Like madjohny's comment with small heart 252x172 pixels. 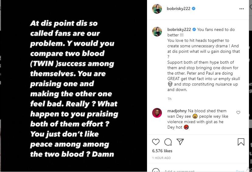pyautogui.click(x=238, y=113)
